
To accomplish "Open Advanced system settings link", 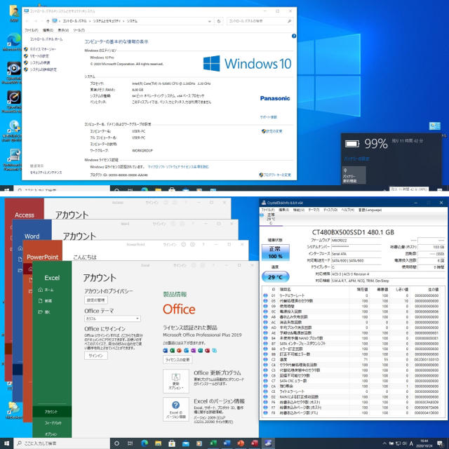I will coord(43,69).
